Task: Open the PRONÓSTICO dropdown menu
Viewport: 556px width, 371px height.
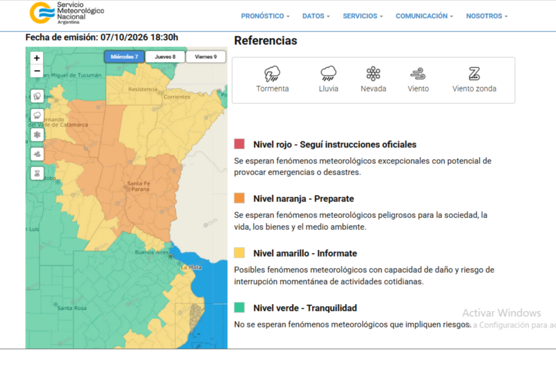Action: pos(265,16)
